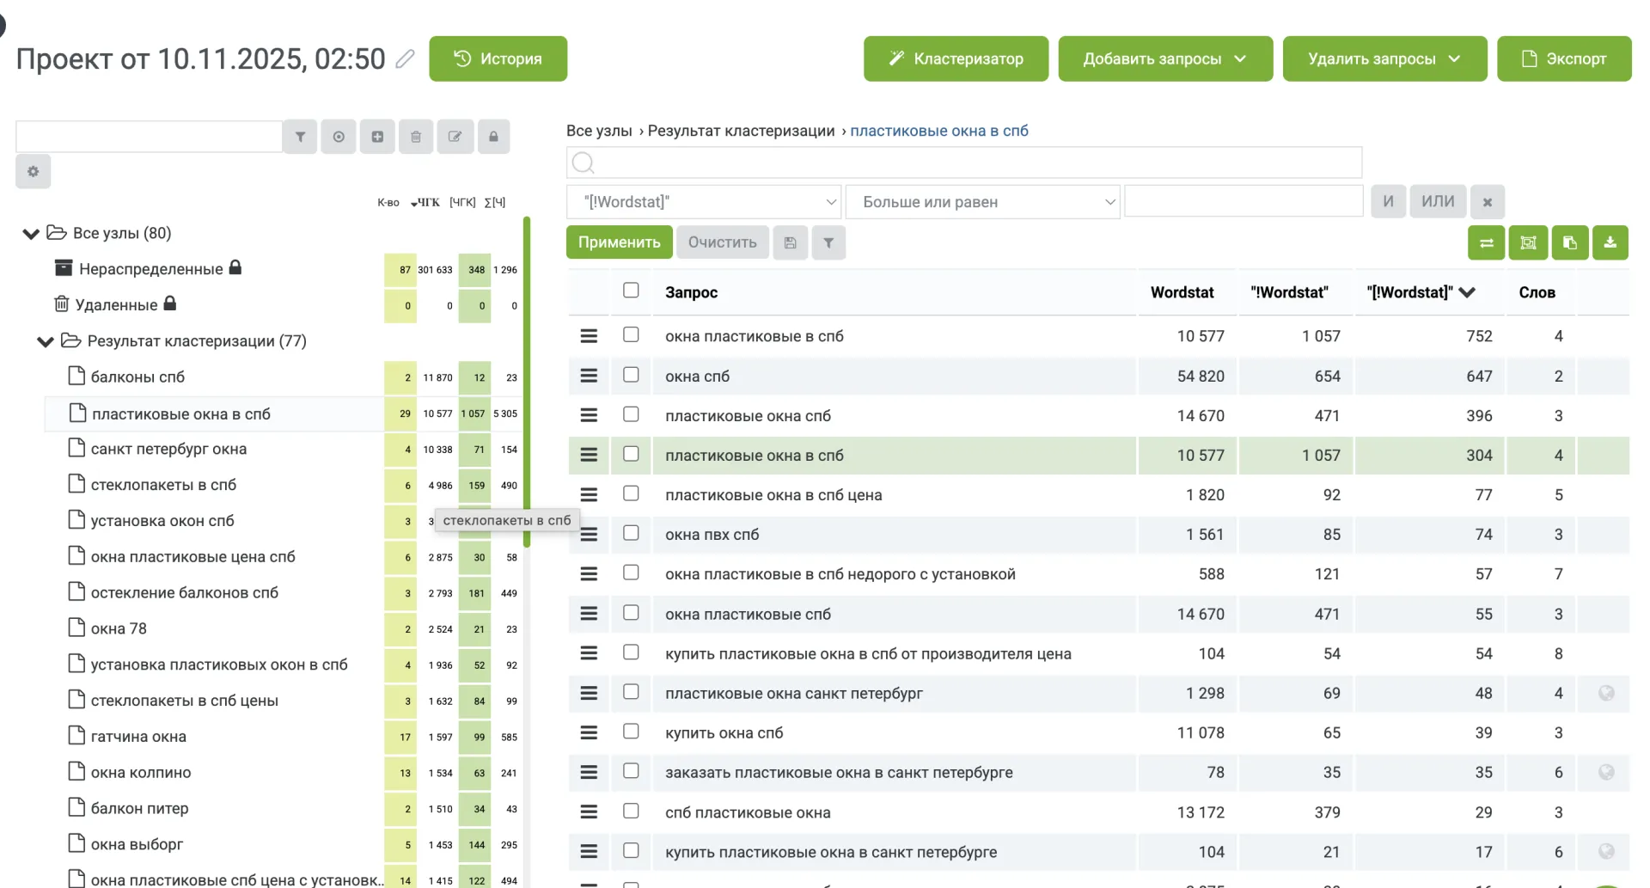The height and width of the screenshot is (888, 1650).
Task: Open the gear settings below tree search
Action: point(34,172)
